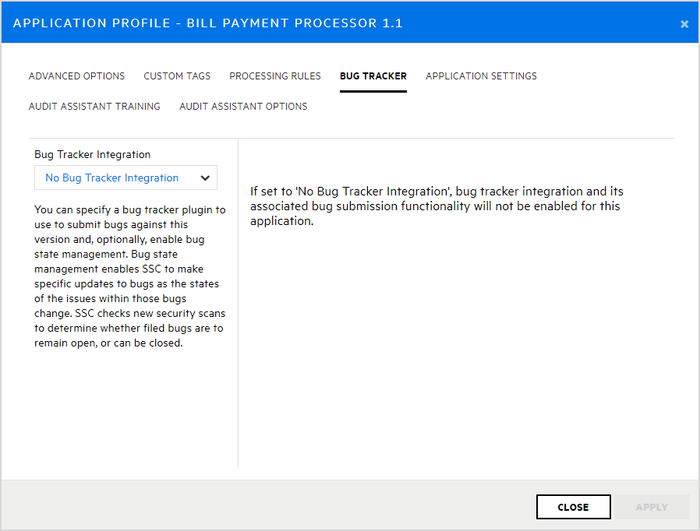Click the chevron arrow in the integration dropdown
The width and height of the screenshot is (700, 531).
pos(205,178)
